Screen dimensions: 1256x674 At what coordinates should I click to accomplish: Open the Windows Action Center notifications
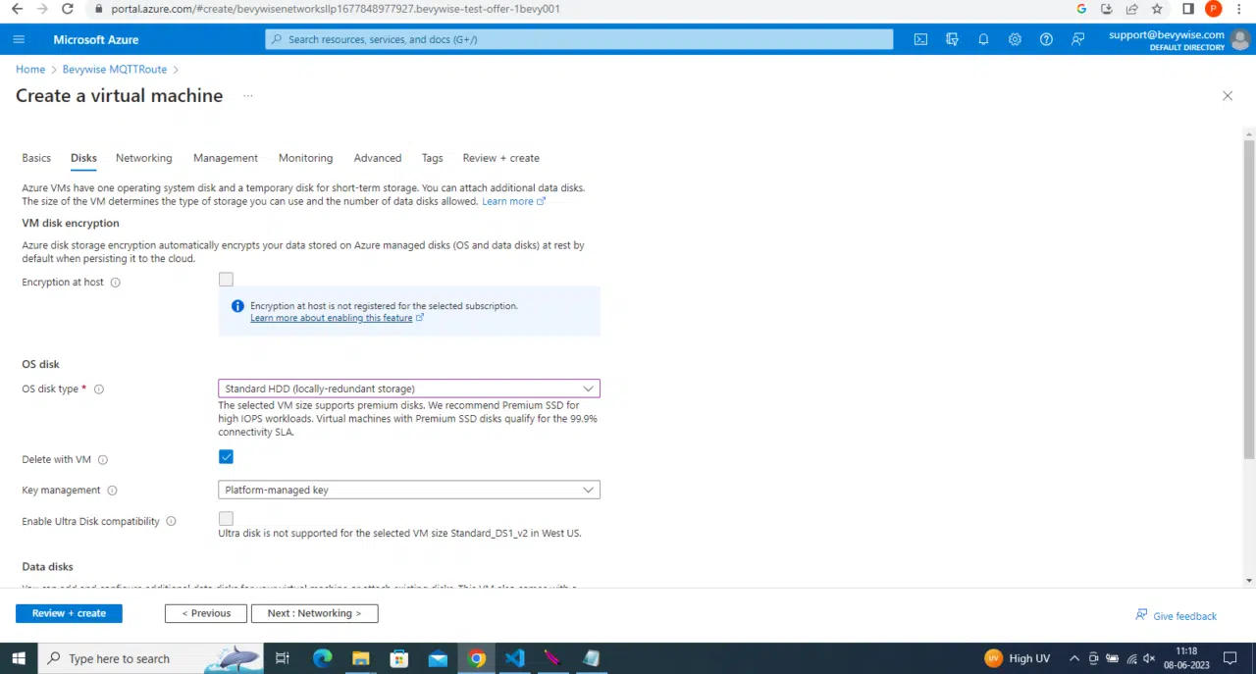point(1230,658)
